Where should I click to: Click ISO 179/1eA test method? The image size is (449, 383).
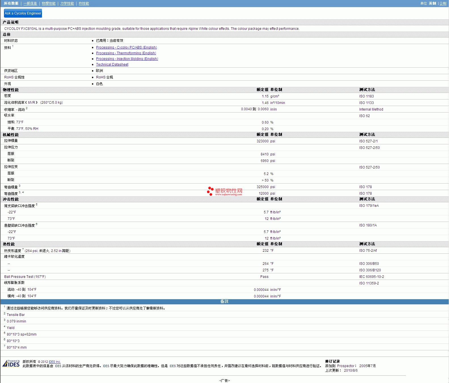tap(369, 206)
